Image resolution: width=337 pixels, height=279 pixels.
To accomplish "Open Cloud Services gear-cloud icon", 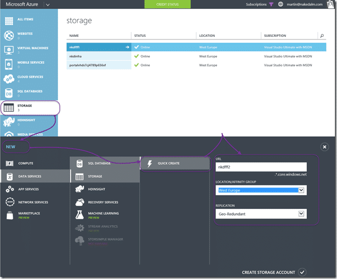I will point(9,78).
